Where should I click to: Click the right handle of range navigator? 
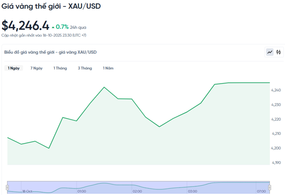click(270, 187)
